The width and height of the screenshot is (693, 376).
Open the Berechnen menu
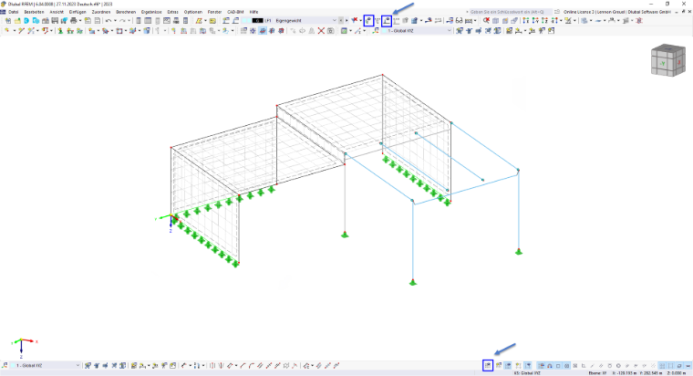(126, 12)
